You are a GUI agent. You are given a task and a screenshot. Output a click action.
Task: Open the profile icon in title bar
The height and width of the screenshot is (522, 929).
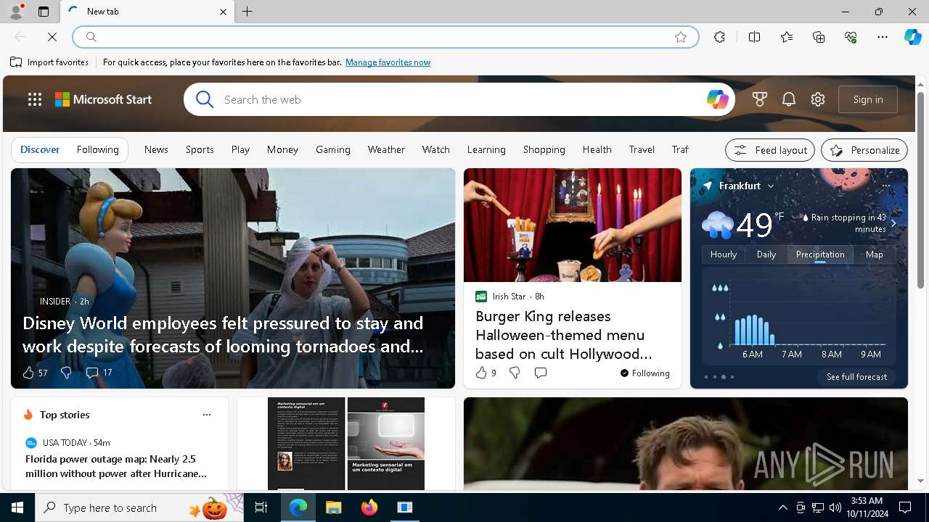tap(15, 12)
